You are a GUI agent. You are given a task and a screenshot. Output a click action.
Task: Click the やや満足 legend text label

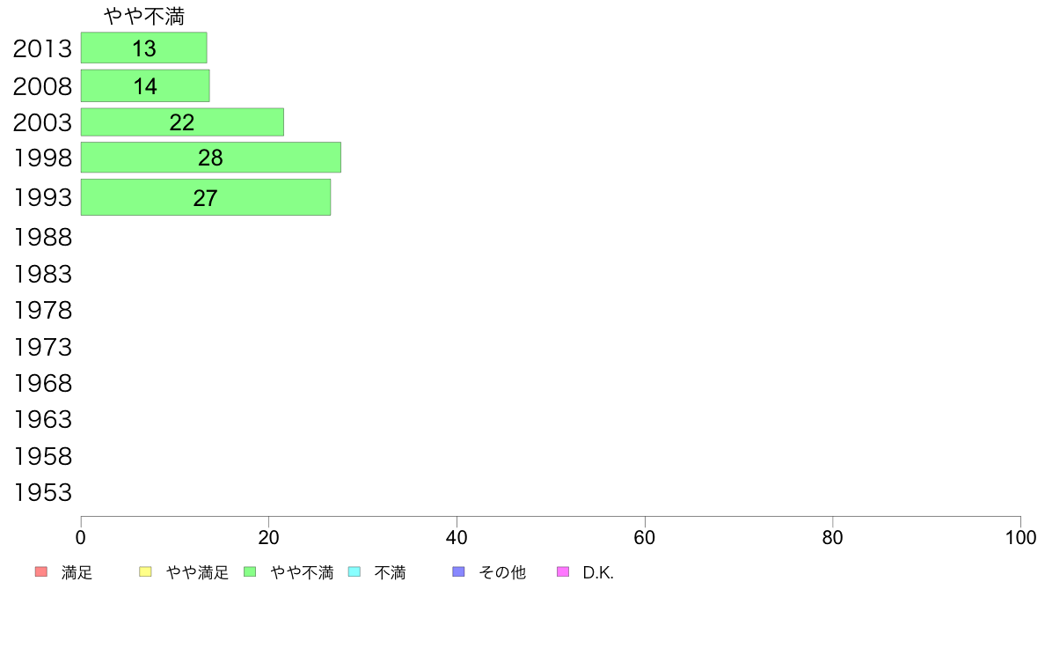[197, 572]
